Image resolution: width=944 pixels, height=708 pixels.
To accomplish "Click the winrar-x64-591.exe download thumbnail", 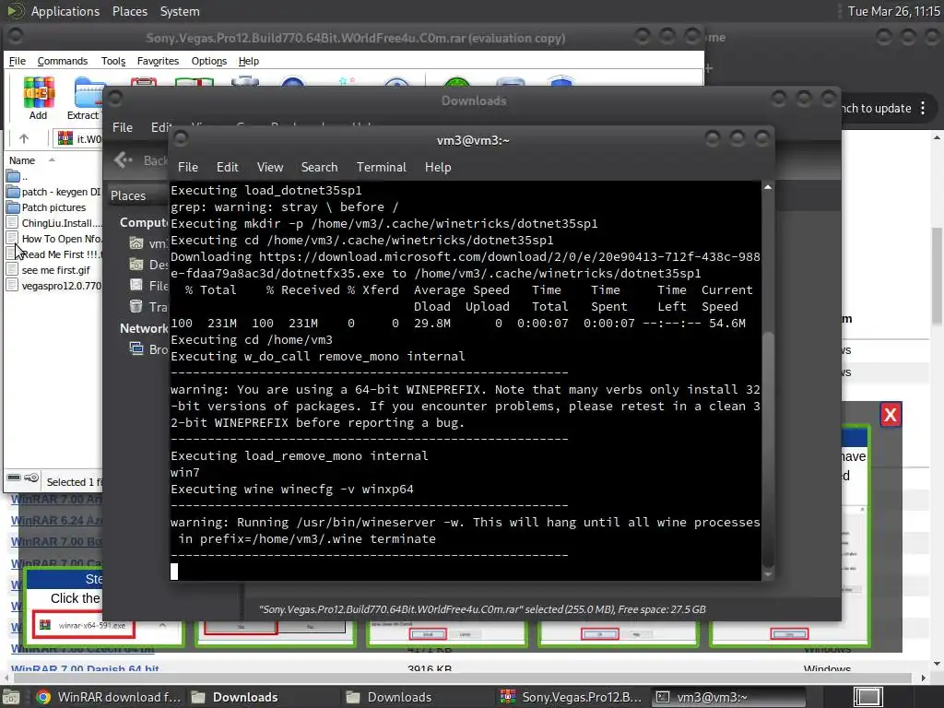I will coord(84,626).
